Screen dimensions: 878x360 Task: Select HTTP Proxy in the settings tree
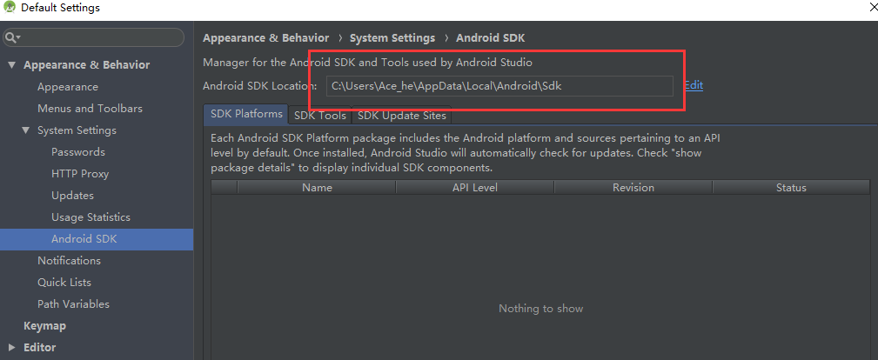pyautogui.click(x=80, y=174)
